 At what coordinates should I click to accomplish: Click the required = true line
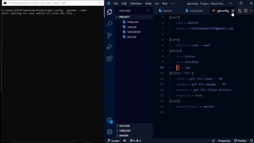(x=189, y=95)
